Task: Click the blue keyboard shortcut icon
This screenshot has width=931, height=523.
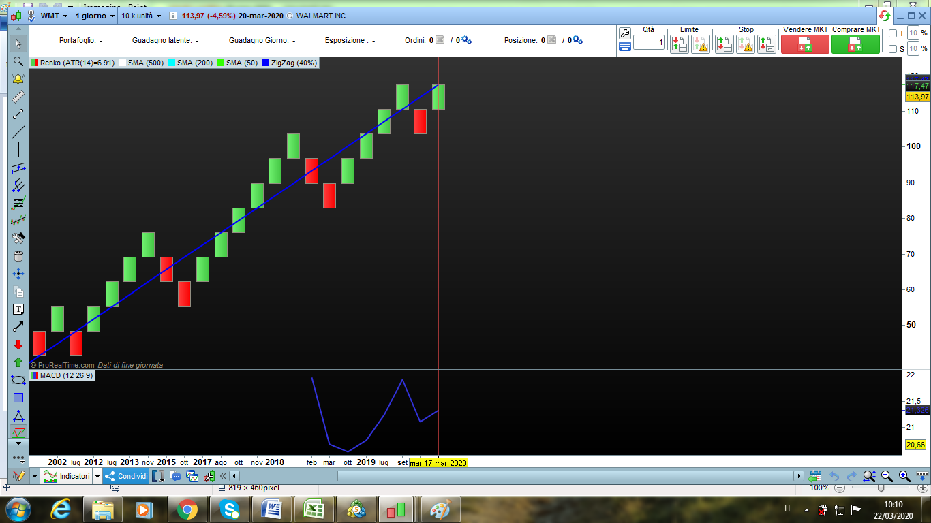Action: pyautogui.click(x=625, y=46)
